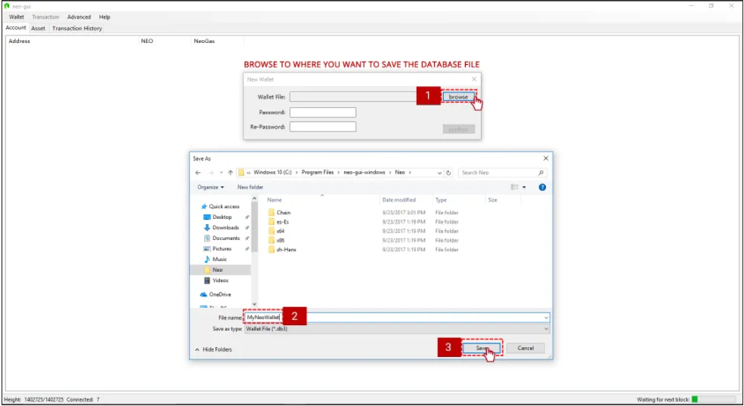Image resolution: width=744 pixels, height=406 pixels.
Task: Click Chain folder's date 9/23/2017 3:01 PM
Action: pos(403,213)
